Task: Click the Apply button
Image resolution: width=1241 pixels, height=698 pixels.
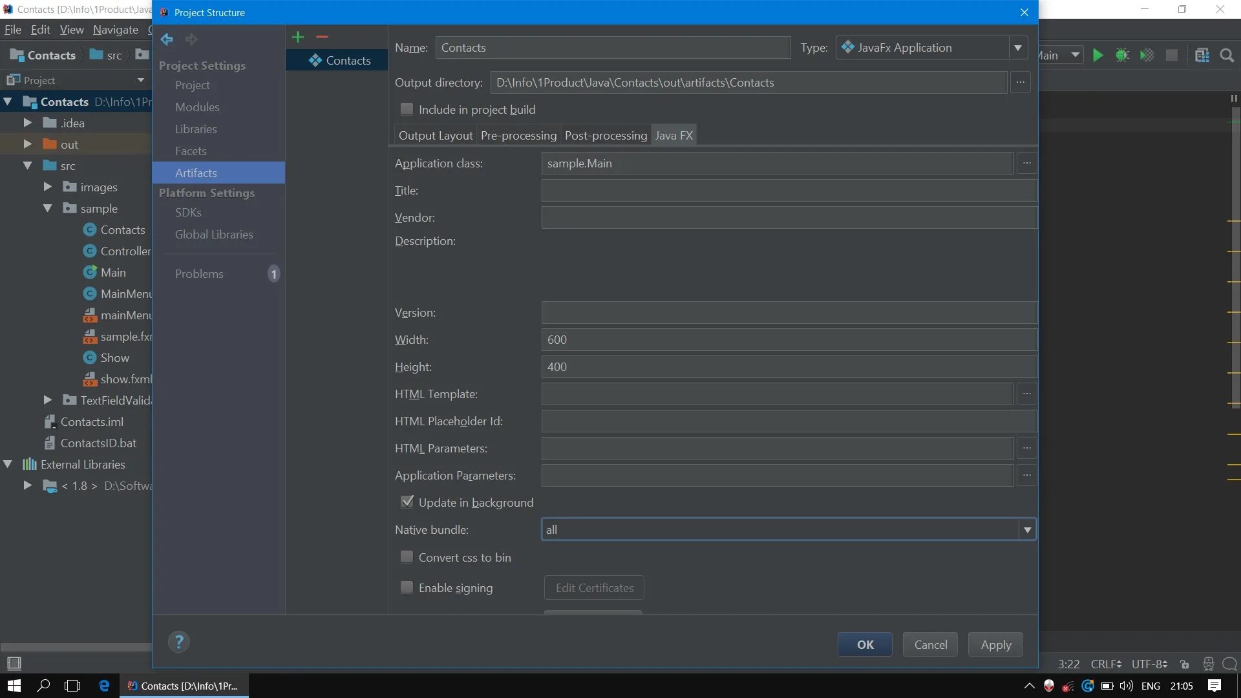Action: [995, 644]
